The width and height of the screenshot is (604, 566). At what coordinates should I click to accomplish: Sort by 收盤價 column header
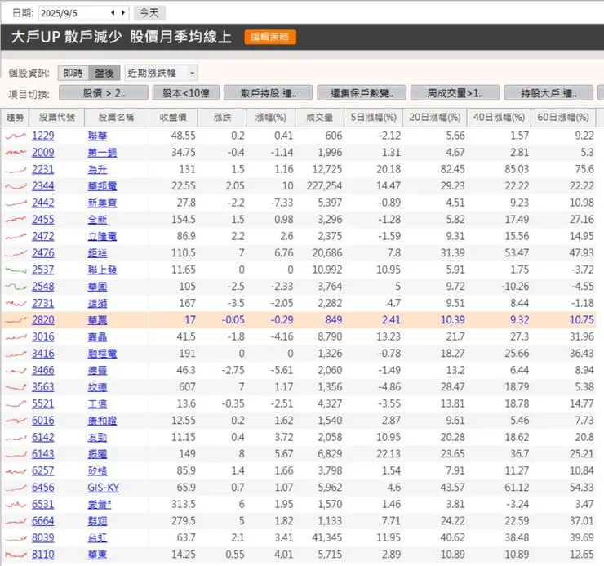[x=173, y=118]
